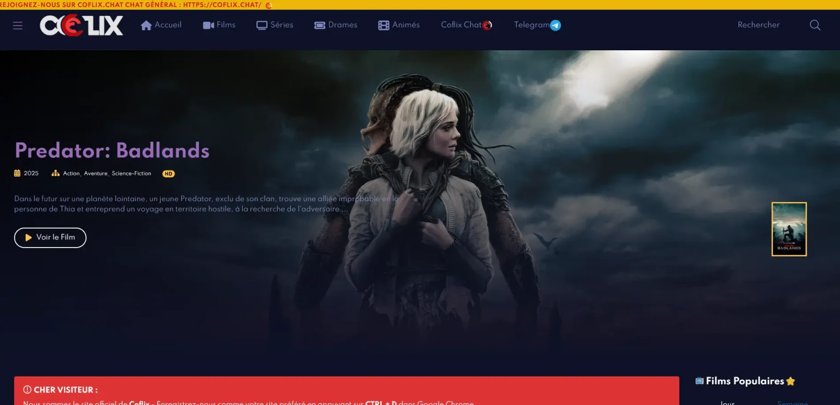Click the Predator: Badlands synopsis text
The width and height of the screenshot is (840, 405).
pos(207,204)
